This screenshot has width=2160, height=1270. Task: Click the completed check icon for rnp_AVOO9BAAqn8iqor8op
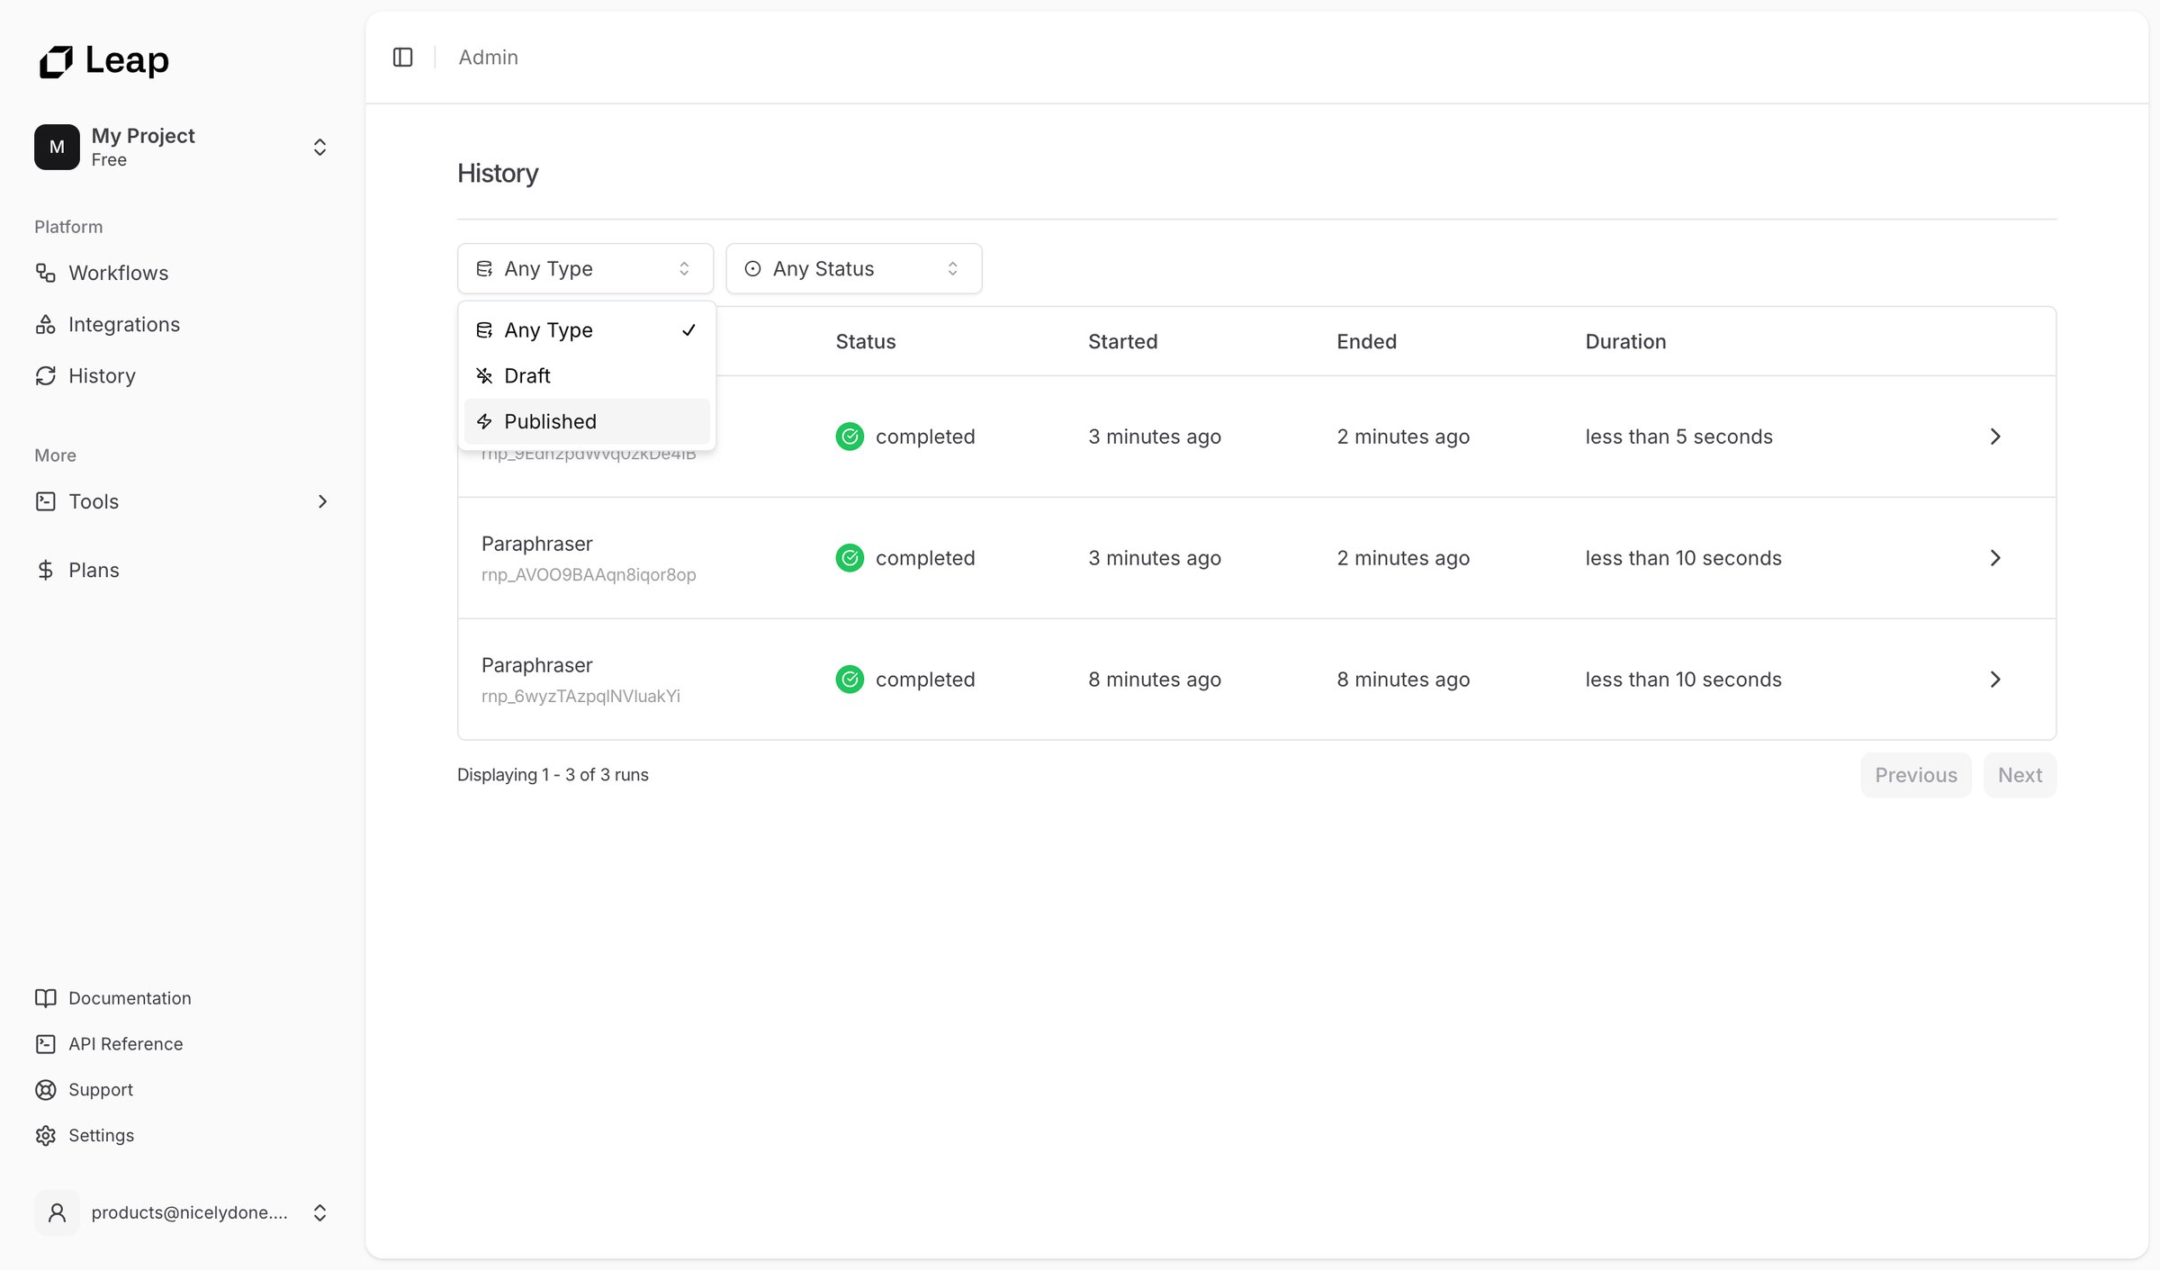point(850,558)
